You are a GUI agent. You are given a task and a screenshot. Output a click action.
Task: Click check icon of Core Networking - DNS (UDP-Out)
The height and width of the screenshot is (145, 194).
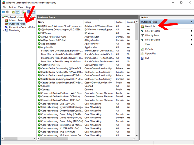pyautogui.click(x=39, y=104)
